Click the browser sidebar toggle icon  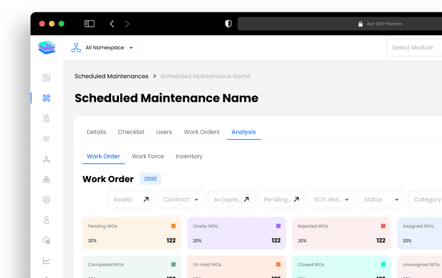[x=89, y=24]
